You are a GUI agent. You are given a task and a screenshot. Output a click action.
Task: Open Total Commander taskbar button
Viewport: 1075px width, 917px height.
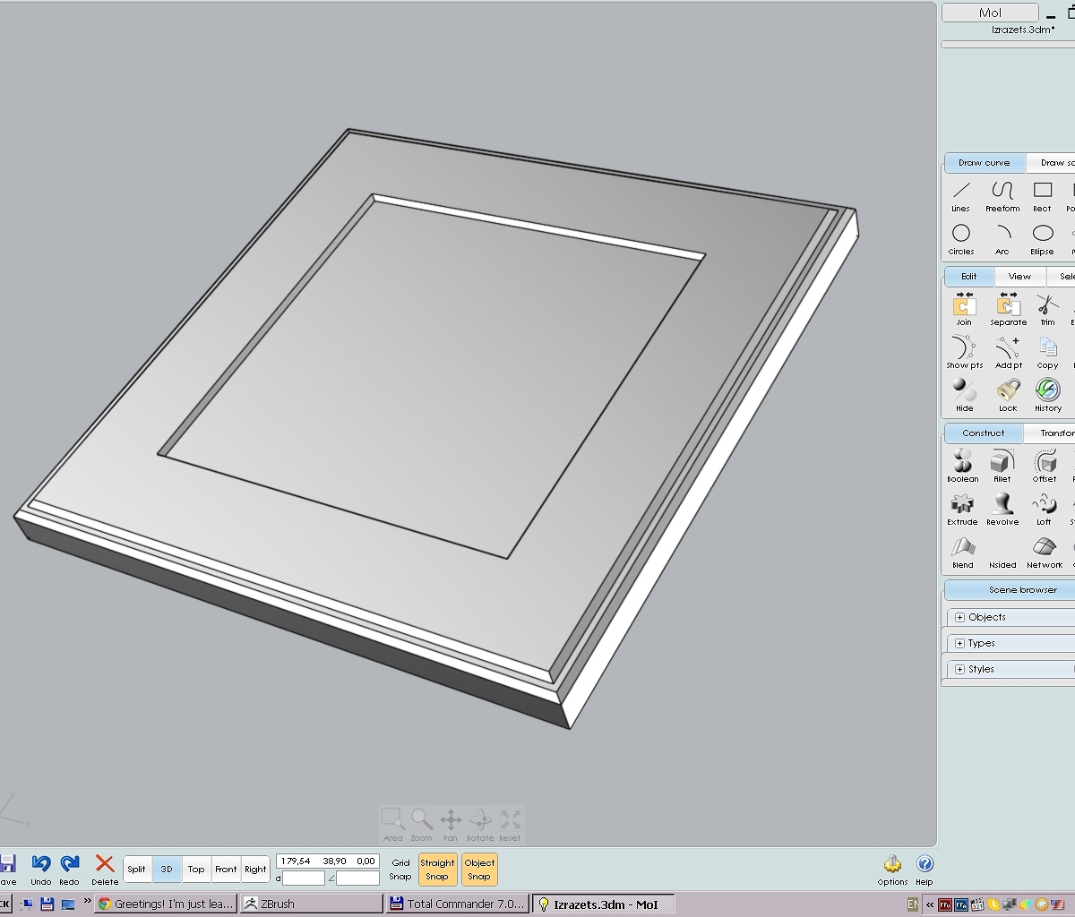tap(458, 904)
